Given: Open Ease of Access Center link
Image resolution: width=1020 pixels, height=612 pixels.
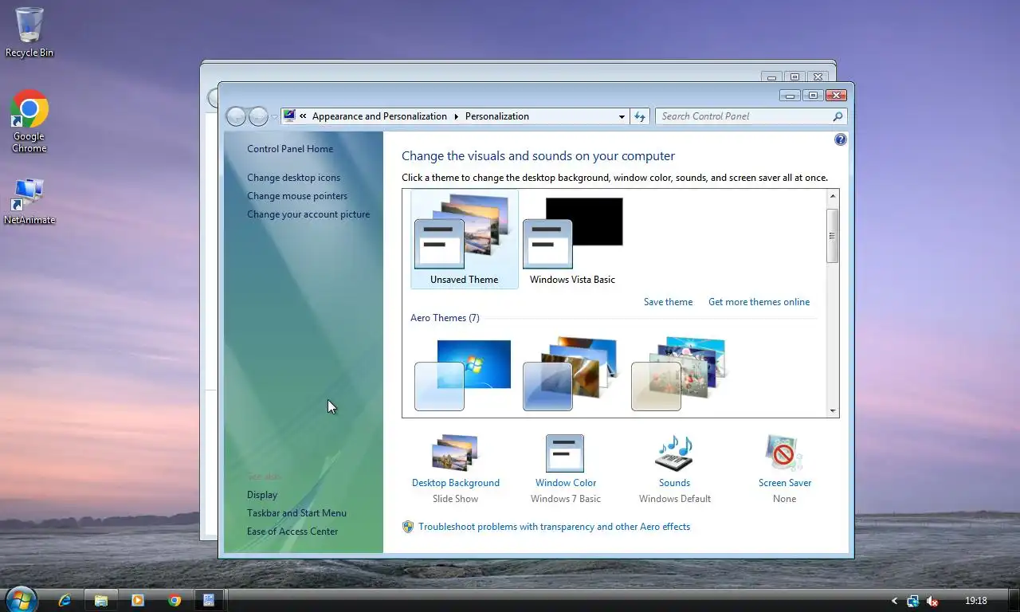Looking at the screenshot, I should (x=292, y=532).
